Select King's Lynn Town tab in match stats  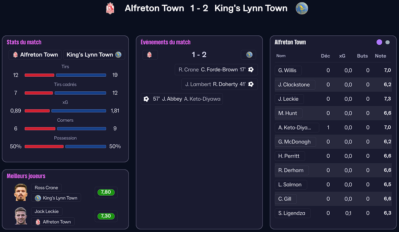[94, 55]
